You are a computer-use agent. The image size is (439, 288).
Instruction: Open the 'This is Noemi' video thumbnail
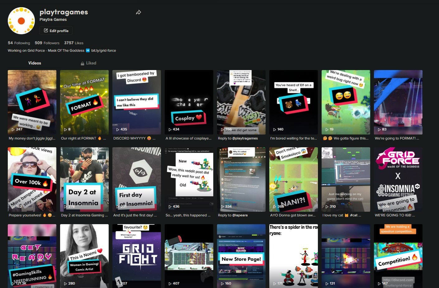(x=84, y=256)
